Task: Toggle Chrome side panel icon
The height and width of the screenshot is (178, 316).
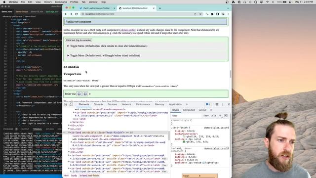Action: pyautogui.click(x=217, y=14)
